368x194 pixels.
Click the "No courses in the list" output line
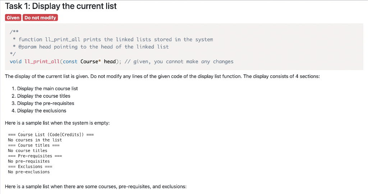[35, 140]
